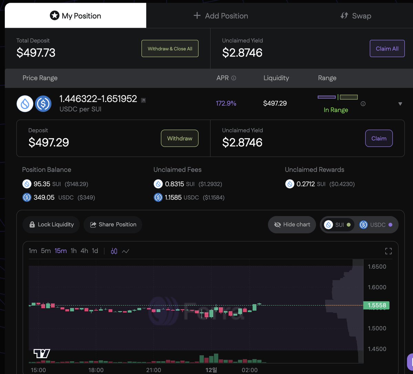Viewport: 413px width, 374px height.
Task: Select candlestick chart type icon
Action: [x=114, y=251]
